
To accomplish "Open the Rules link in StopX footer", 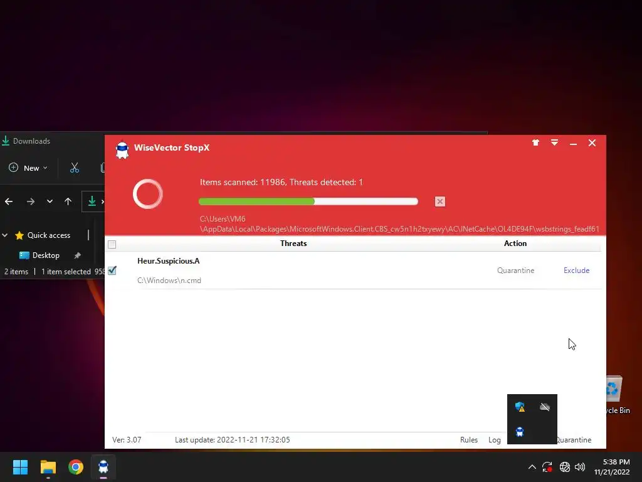I will [x=469, y=440].
